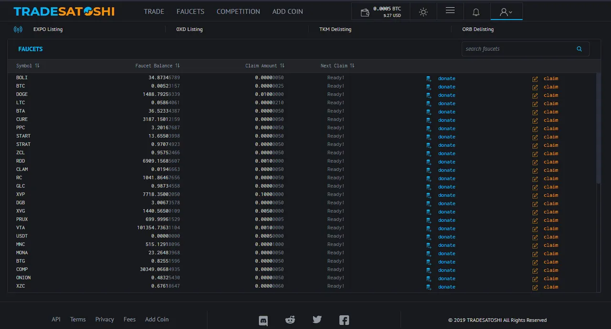
Task: Open the EXPO Listing announcement
Action: [x=48, y=30]
